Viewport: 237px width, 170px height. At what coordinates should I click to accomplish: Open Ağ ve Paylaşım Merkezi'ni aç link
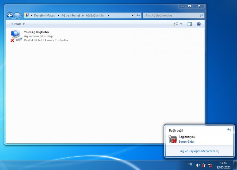(199, 151)
